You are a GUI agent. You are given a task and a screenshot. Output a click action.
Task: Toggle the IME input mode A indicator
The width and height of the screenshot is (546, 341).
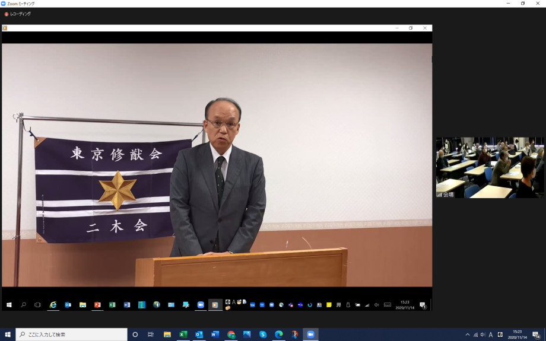click(491, 334)
